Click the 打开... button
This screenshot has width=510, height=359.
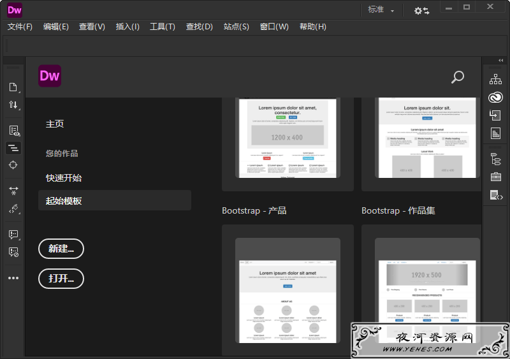[61, 279]
